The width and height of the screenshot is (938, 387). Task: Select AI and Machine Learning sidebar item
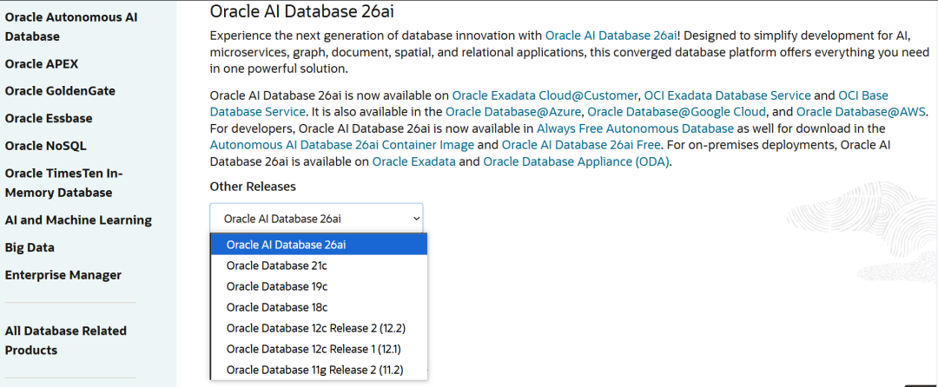[x=78, y=220]
